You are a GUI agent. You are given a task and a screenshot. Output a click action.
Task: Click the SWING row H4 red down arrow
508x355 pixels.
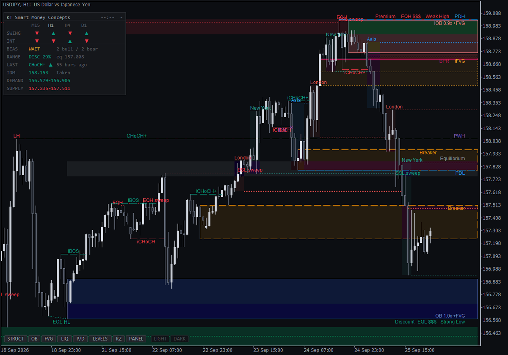[70, 33]
